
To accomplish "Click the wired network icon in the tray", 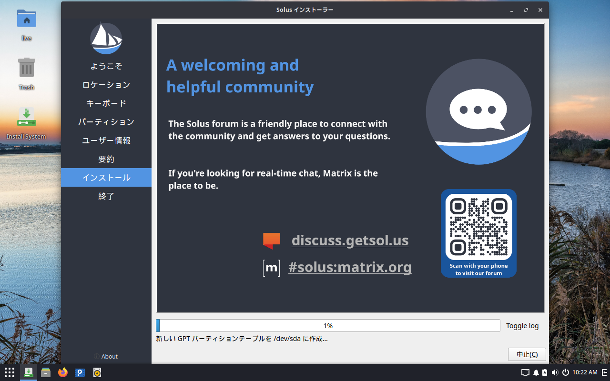I will (x=525, y=372).
